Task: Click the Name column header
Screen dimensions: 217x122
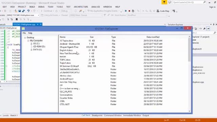Action: 62,37
